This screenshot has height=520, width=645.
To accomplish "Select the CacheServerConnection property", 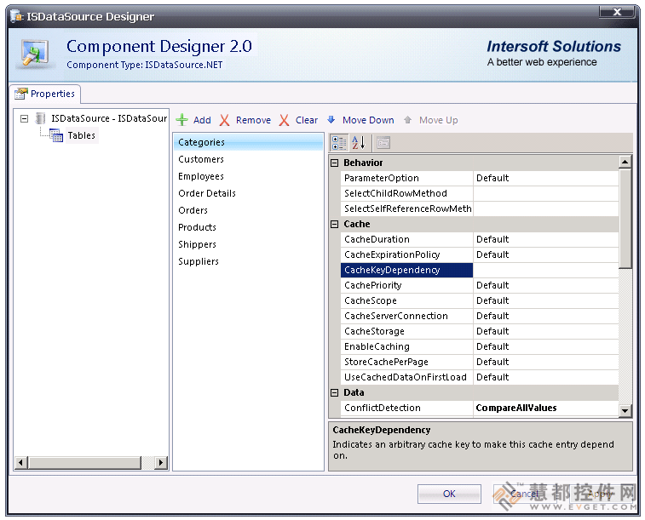I will click(x=406, y=316).
